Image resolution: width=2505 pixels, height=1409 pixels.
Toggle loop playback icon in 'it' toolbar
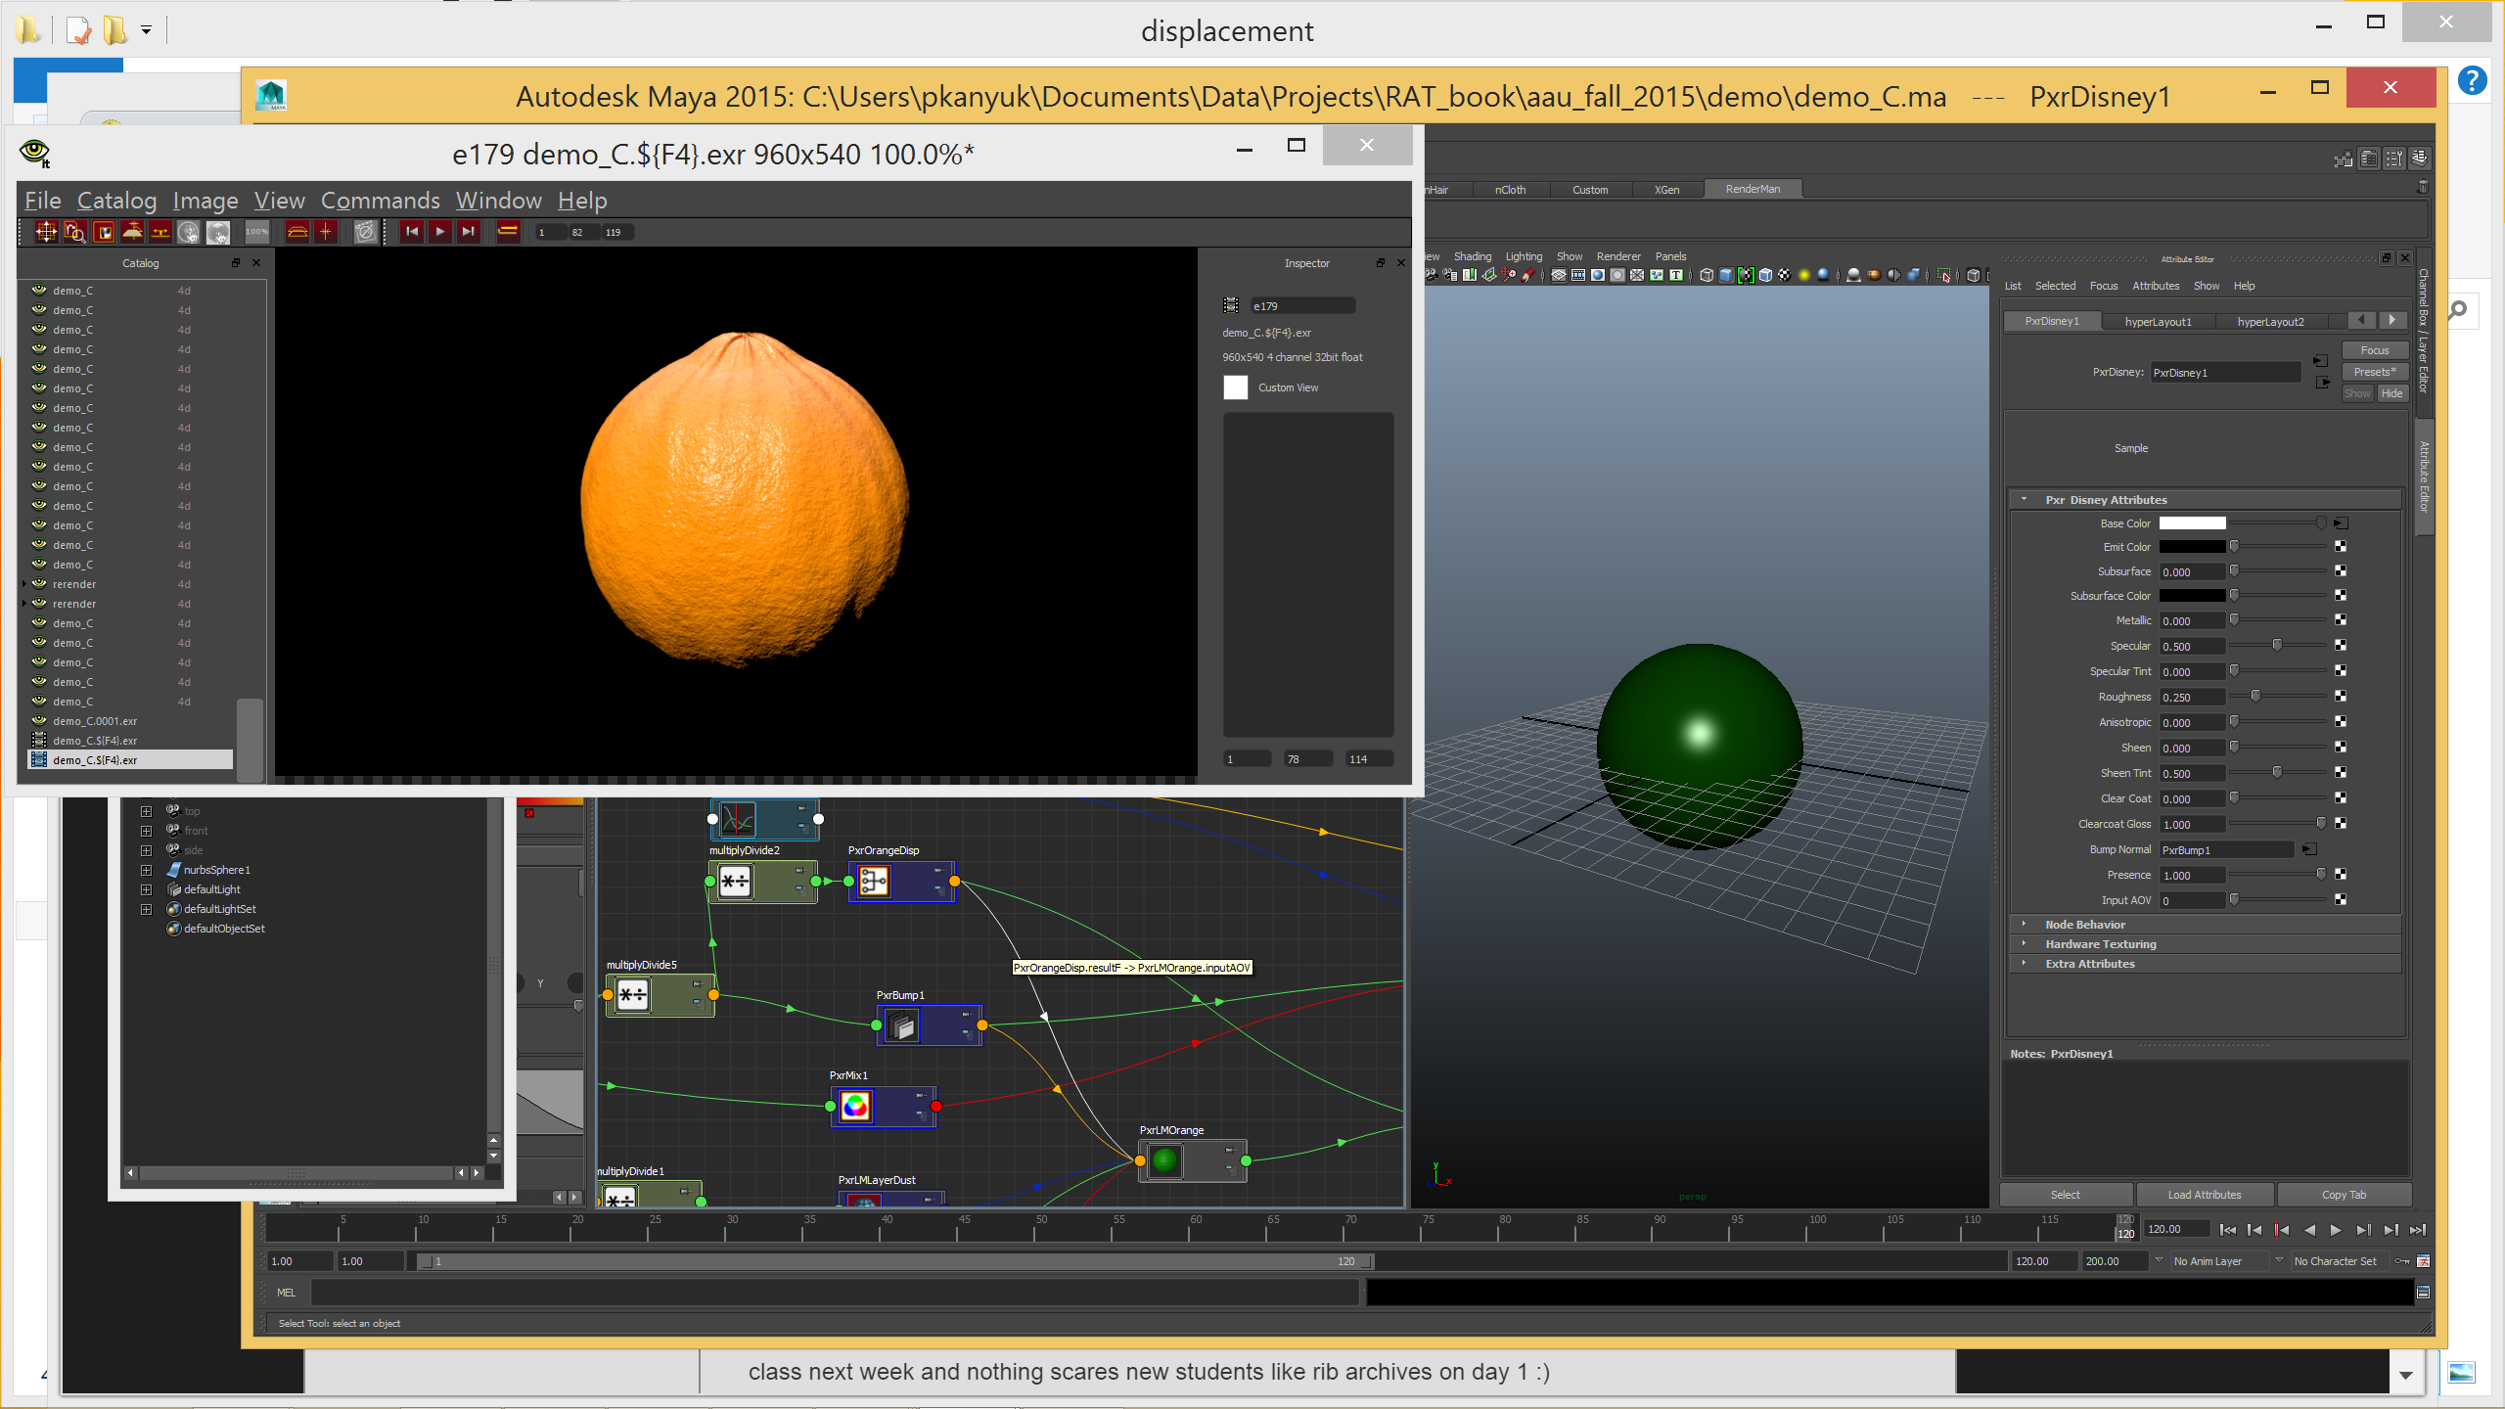(508, 232)
